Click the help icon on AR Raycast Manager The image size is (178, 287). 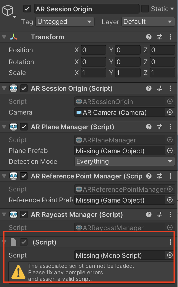(x=149, y=214)
